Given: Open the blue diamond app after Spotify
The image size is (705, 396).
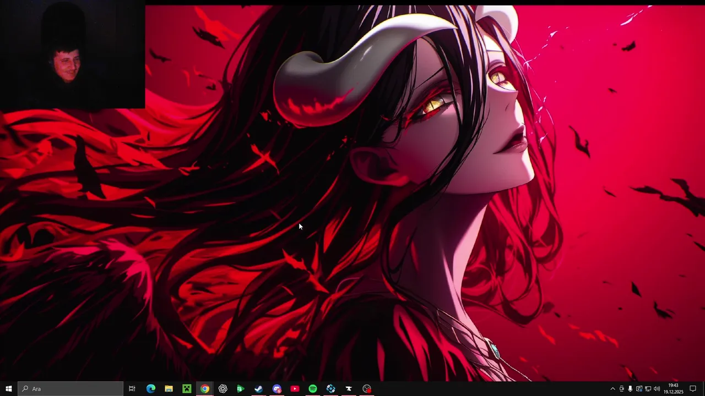Looking at the screenshot, I should point(330,389).
